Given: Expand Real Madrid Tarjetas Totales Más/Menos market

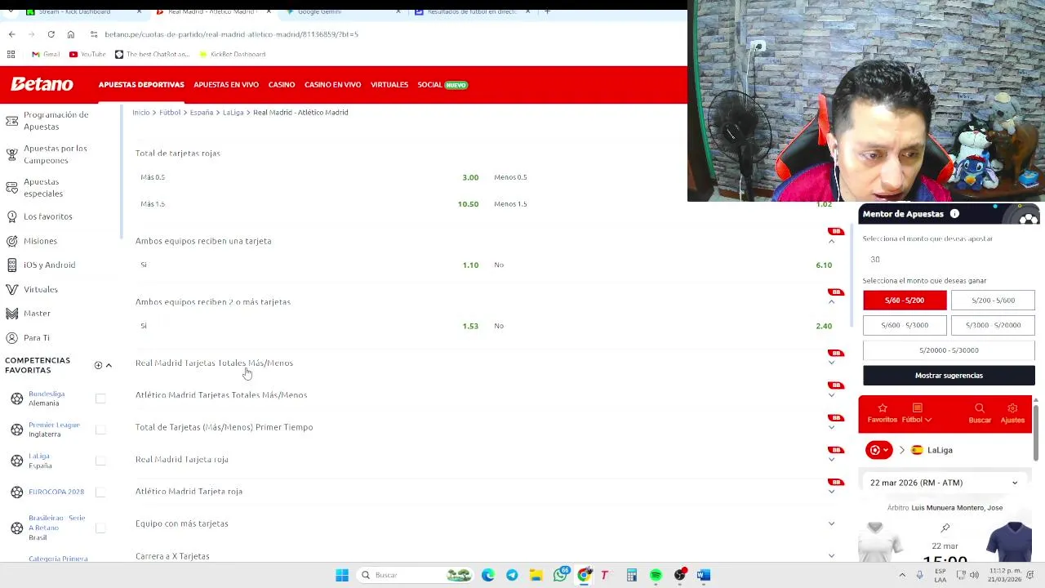Looking at the screenshot, I should tap(831, 363).
